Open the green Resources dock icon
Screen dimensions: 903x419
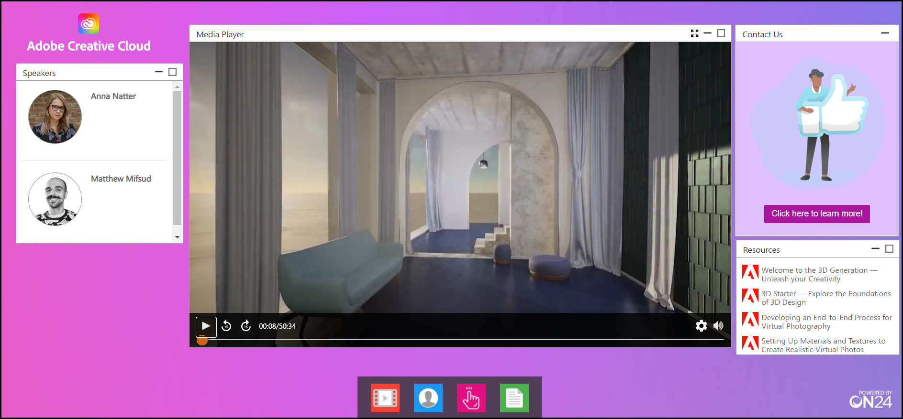(x=514, y=398)
